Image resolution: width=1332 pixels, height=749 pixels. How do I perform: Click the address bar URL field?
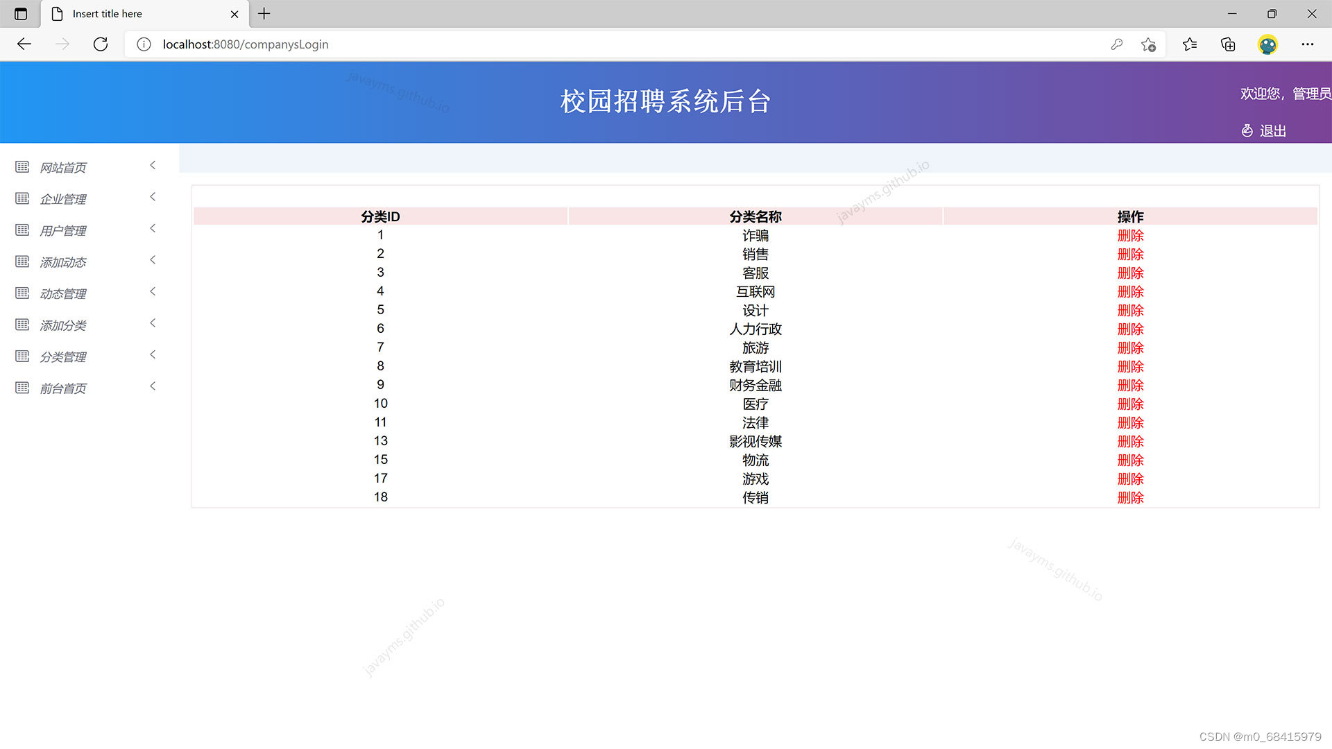245,44
